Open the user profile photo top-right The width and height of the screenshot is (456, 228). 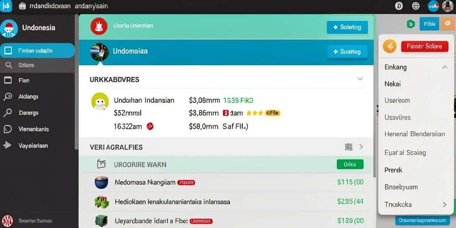click(448, 6)
